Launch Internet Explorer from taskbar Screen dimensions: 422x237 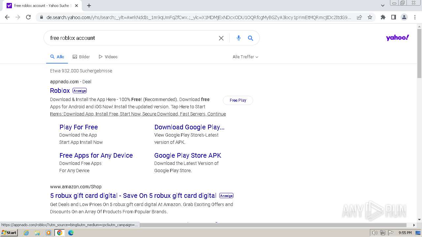click(26, 233)
